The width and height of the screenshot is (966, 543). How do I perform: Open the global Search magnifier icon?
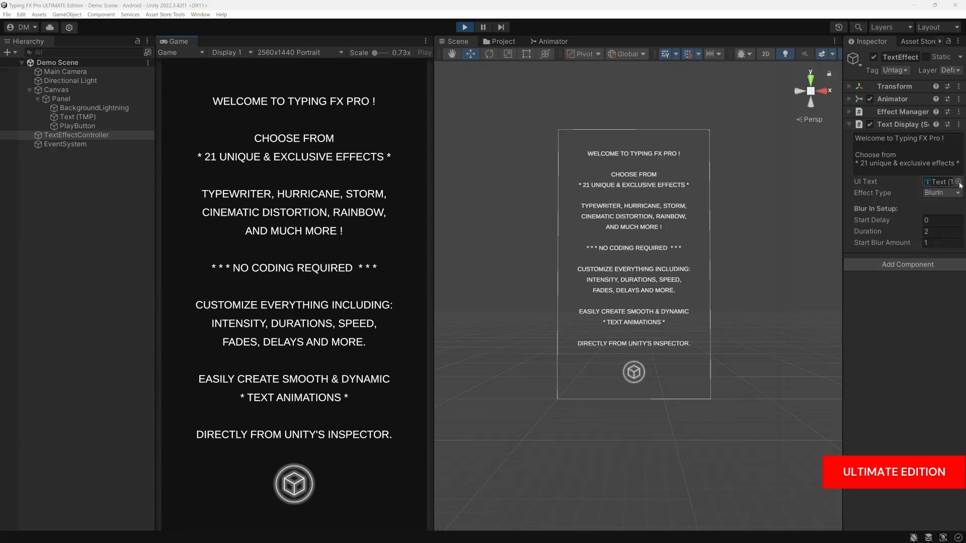(x=858, y=27)
